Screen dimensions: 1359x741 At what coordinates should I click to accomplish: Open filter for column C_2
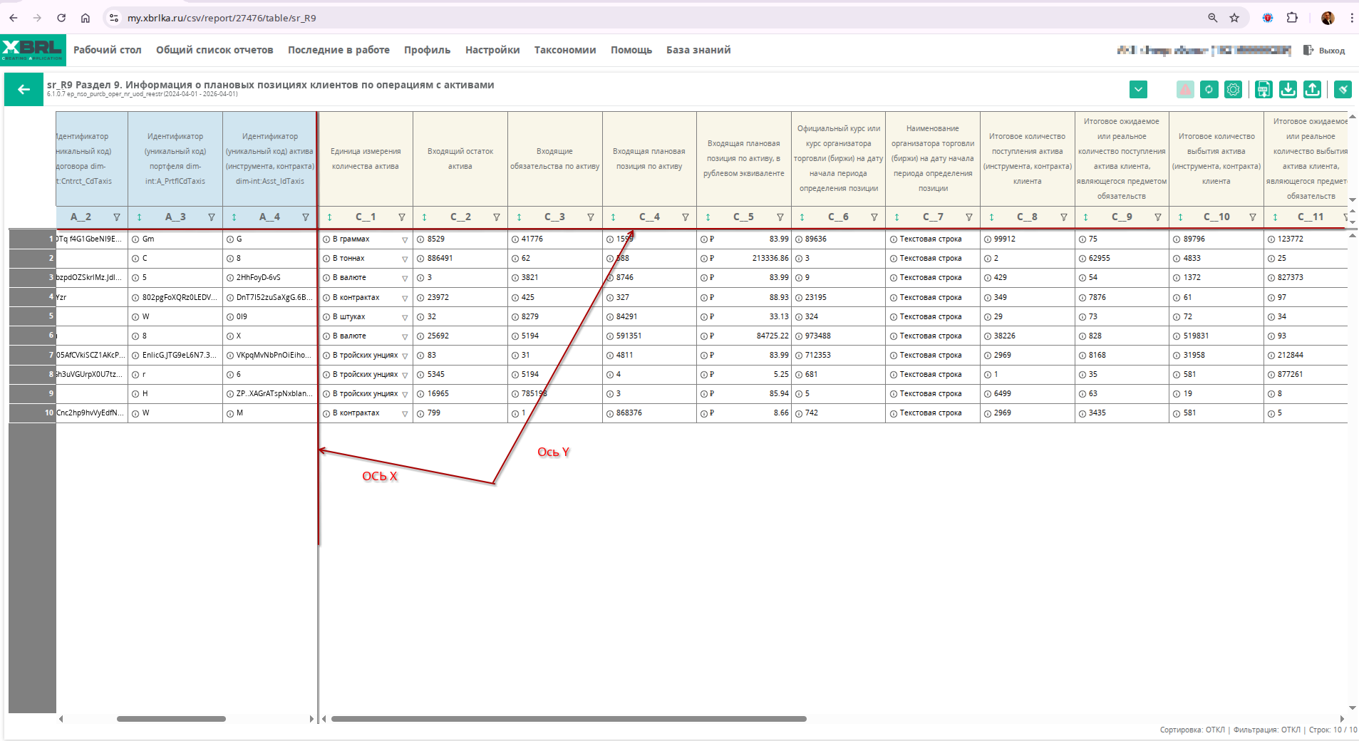coord(496,217)
